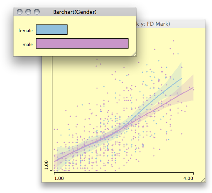Click the scatterplot window resize grip
Screen dimensions: 212x193
(203, 180)
